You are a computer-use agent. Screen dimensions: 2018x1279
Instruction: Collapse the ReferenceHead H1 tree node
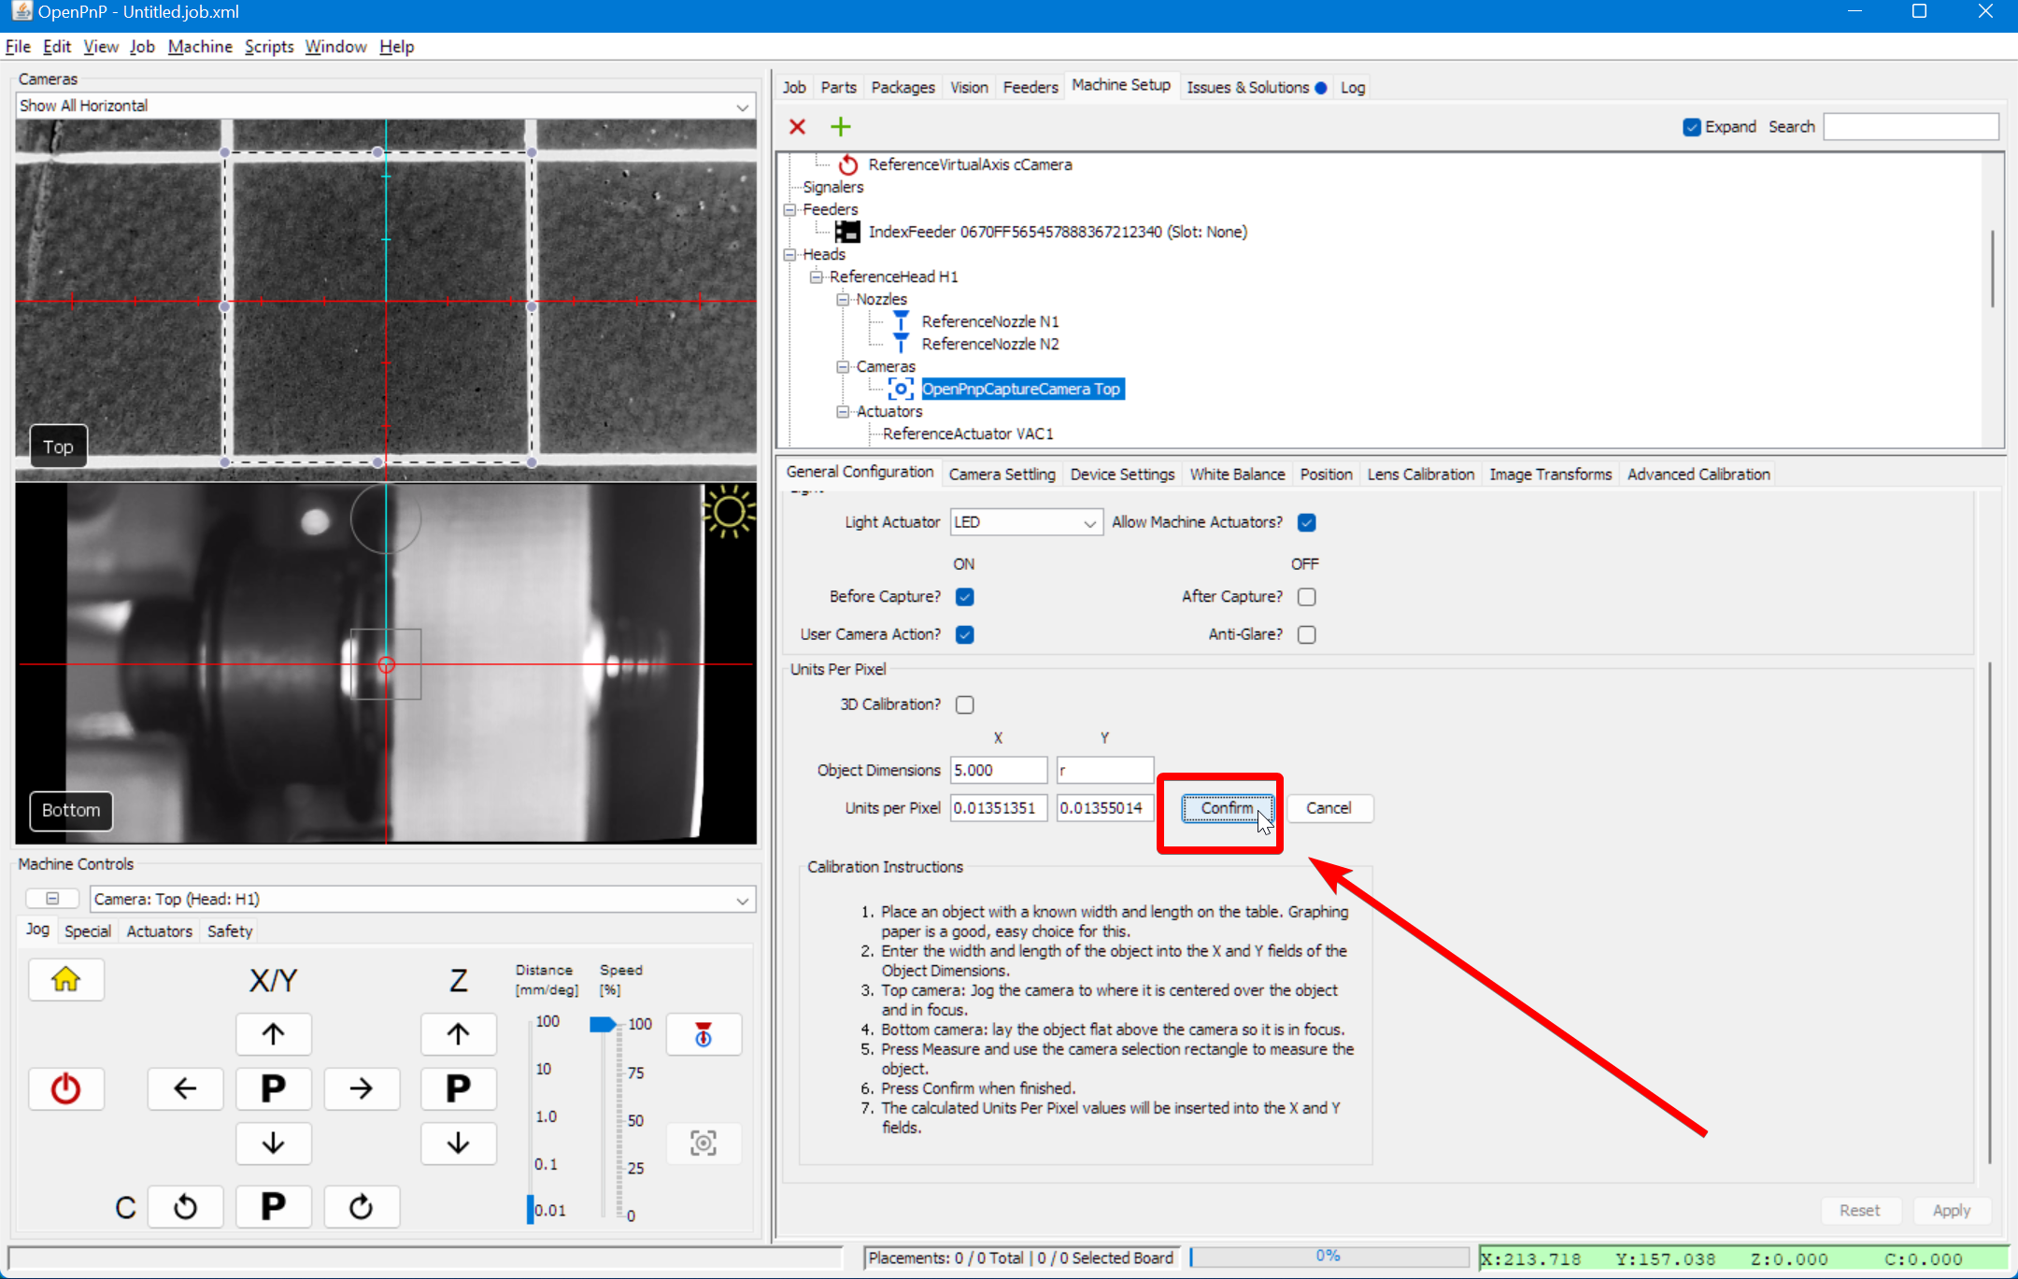click(816, 277)
